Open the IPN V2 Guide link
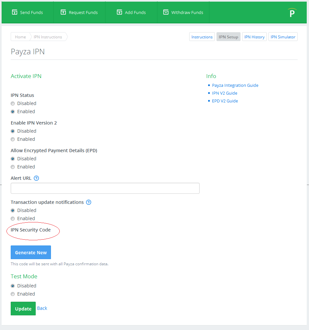This screenshot has height=330, width=309. [225, 93]
